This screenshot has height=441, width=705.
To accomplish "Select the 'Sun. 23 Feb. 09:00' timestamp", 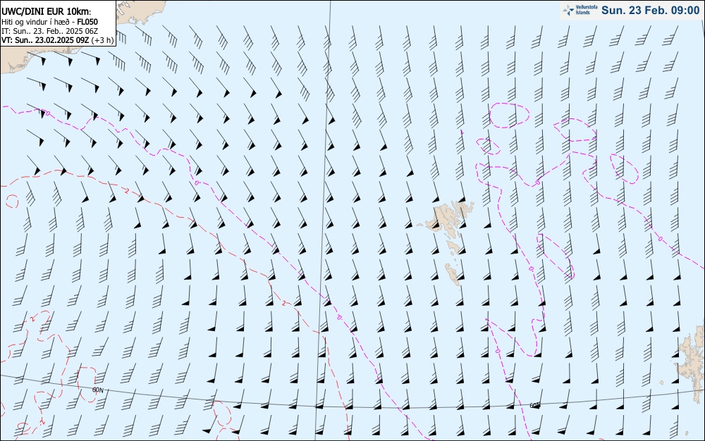I will [x=650, y=11].
